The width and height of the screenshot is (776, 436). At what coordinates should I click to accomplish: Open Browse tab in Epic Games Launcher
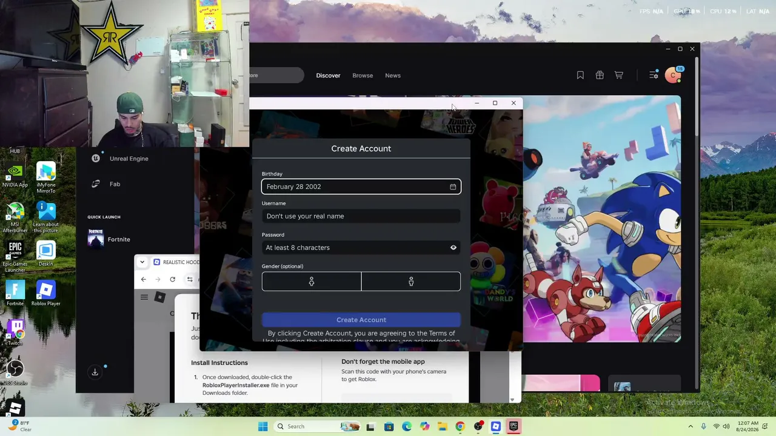tap(363, 76)
